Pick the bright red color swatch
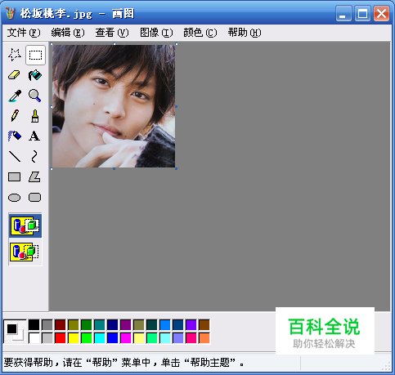This screenshot has height=375, width=395. tap(61, 338)
